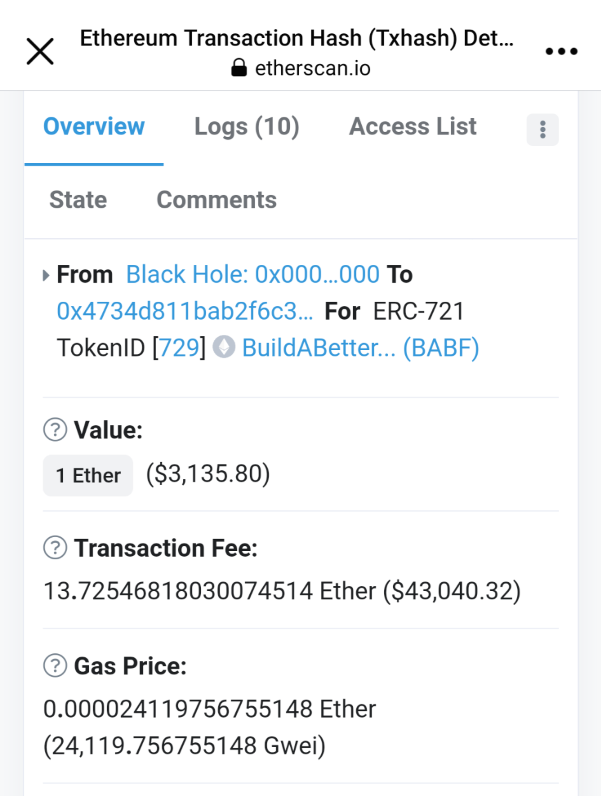
Task: Close the in-app browser with X icon
Action: point(40,51)
